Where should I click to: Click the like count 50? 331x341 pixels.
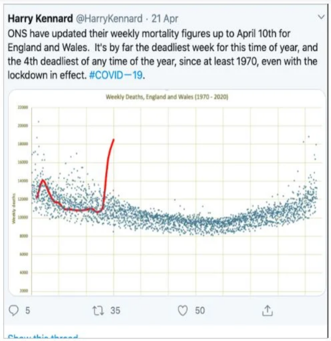200,311
